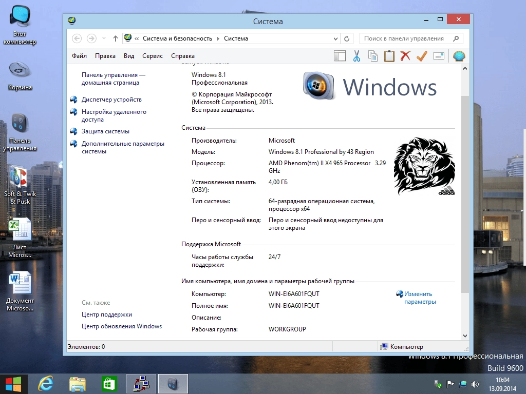Click the AMD Phenom processor value
The height and width of the screenshot is (394, 526).
pyautogui.click(x=327, y=167)
